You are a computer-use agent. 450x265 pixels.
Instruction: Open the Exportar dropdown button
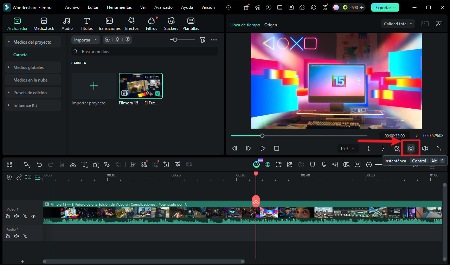(385, 7)
